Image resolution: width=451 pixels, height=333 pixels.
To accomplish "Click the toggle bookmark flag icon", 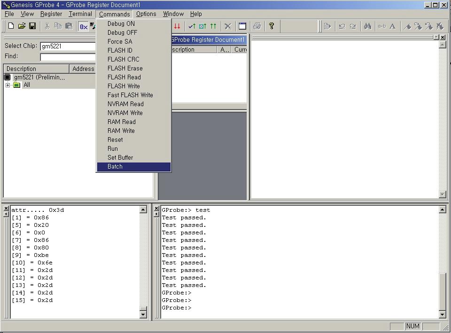I will (x=407, y=26).
